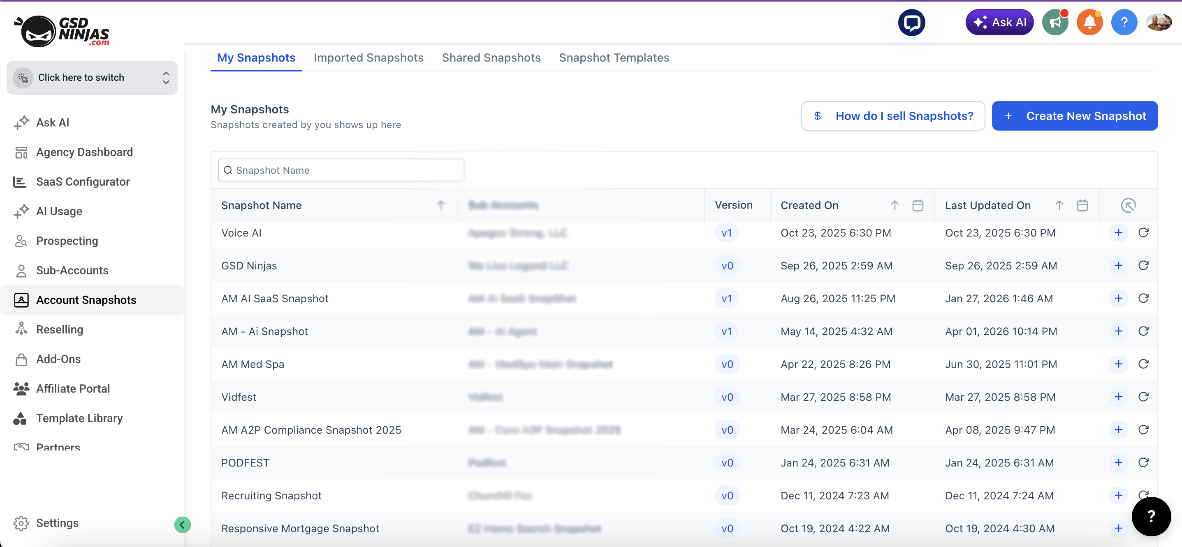Refresh the PODFEST snapshot
The height and width of the screenshot is (547, 1182).
(x=1143, y=463)
